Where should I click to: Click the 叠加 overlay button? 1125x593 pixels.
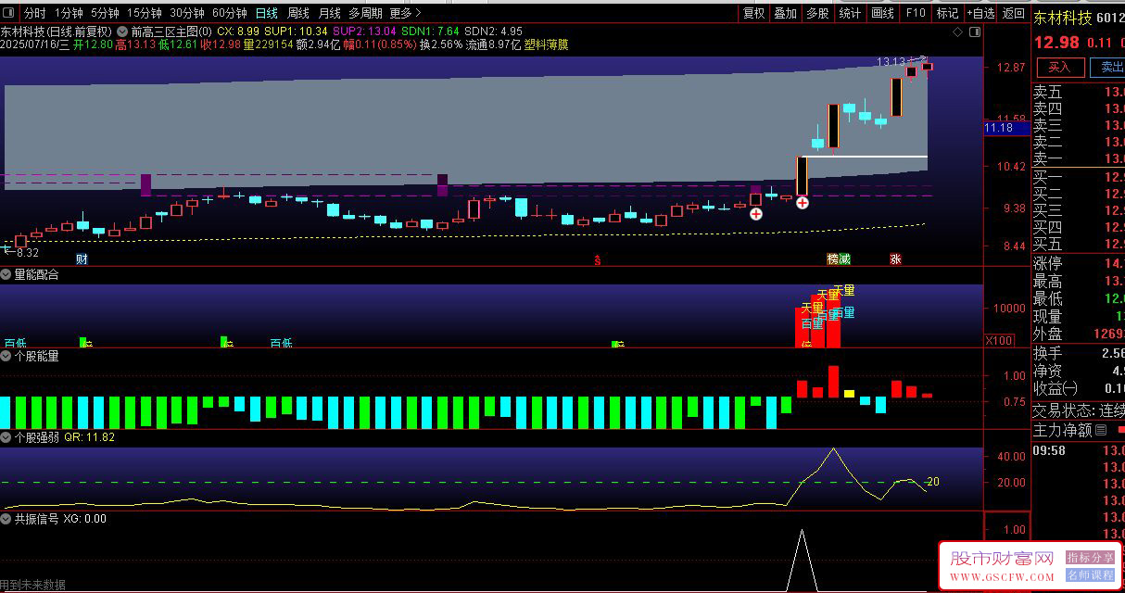coord(786,13)
